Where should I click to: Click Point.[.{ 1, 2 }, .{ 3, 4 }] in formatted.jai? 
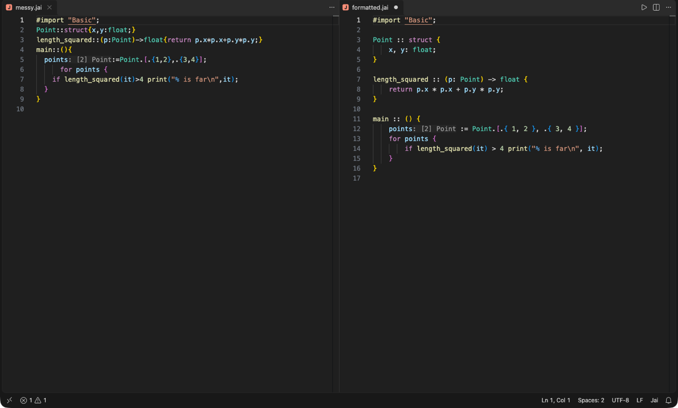528,129
